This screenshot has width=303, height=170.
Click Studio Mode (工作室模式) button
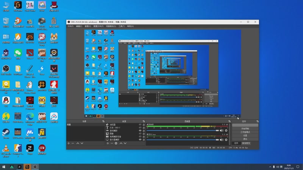click(245, 132)
